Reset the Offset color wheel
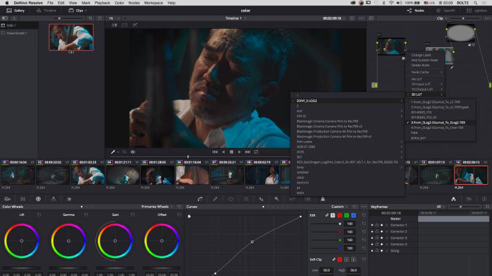The width and height of the screenshot is (492, 276). (x=180, y=215)
